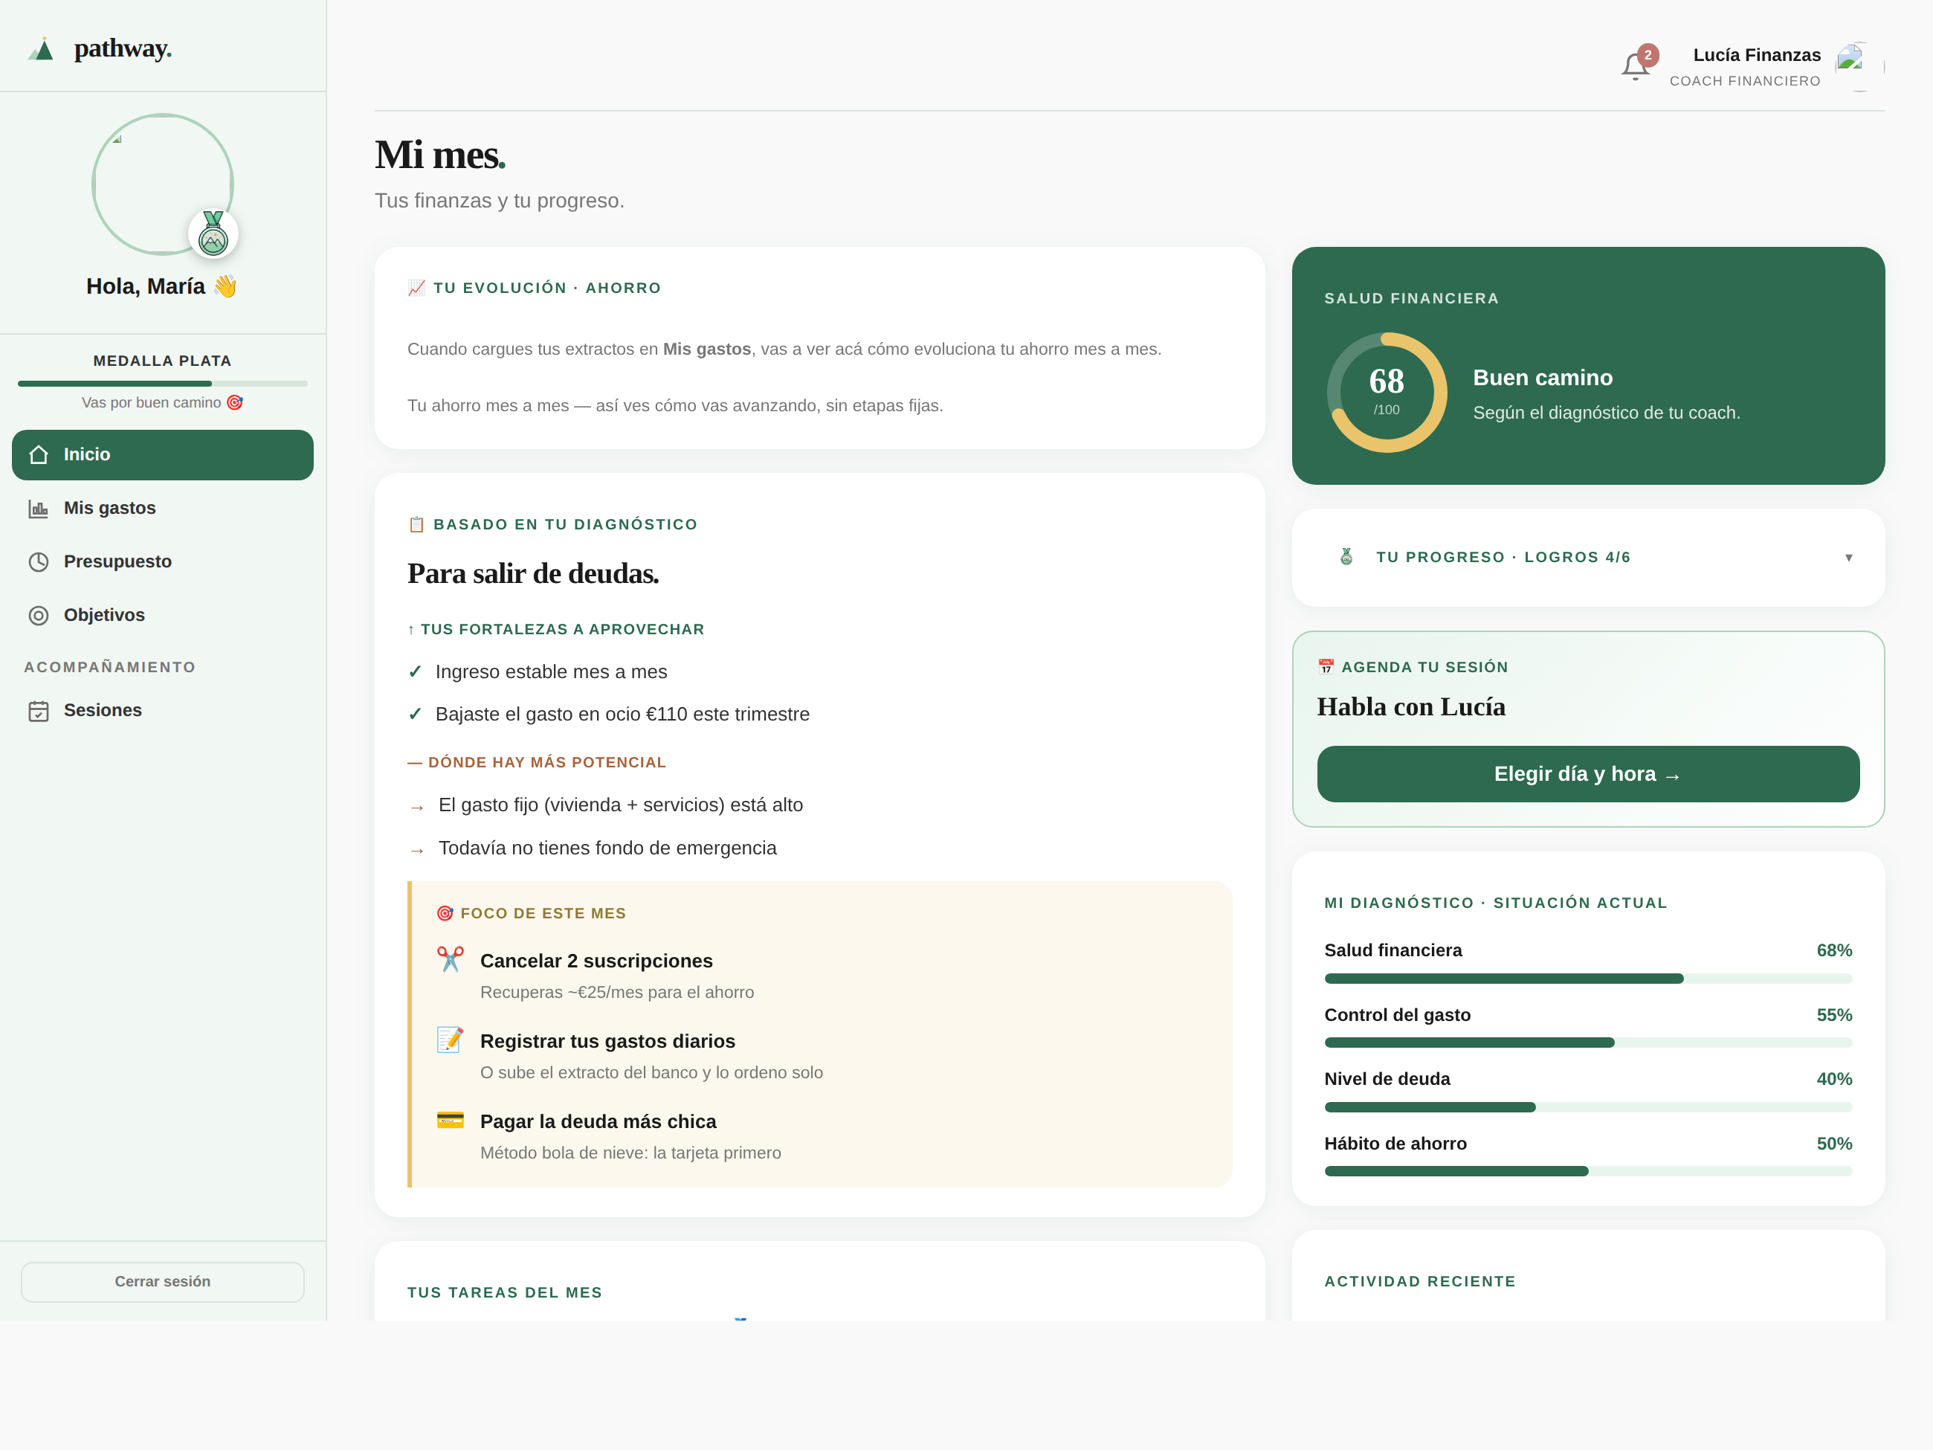Viewport: 1933px width, 1450px height.
Task: Open Sesiones under Acompañamiento
Action: (x=163, y=711)
